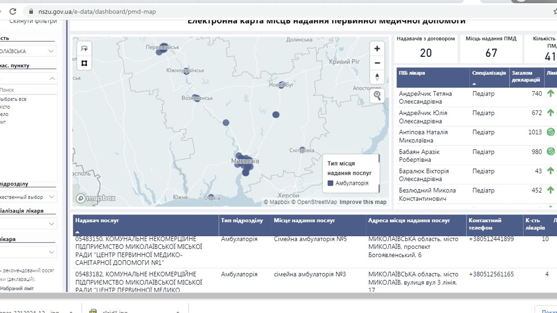
Task: Click Сімейна амбулаторія №5 cell
Action: click(310, 239)
